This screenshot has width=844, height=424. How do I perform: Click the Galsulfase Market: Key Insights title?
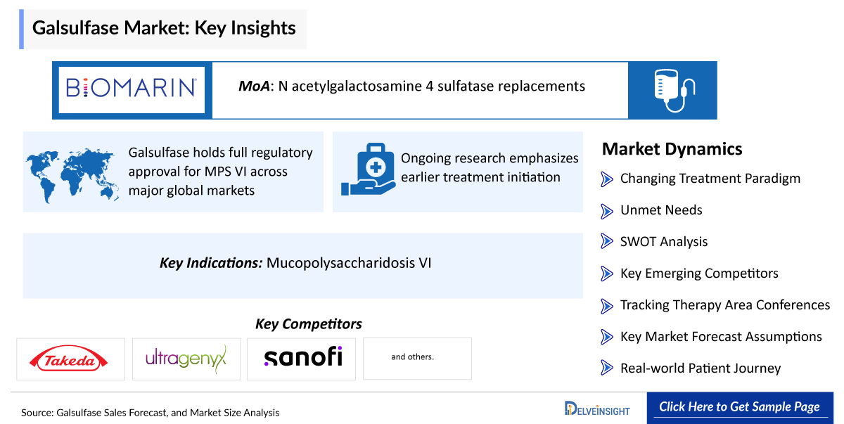[x=164, y=29]
